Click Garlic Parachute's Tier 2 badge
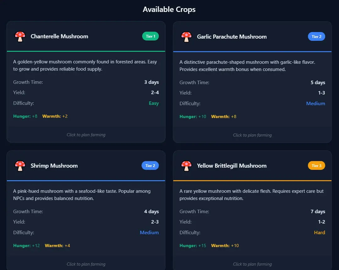339x270 pixels. coord(316,37)
